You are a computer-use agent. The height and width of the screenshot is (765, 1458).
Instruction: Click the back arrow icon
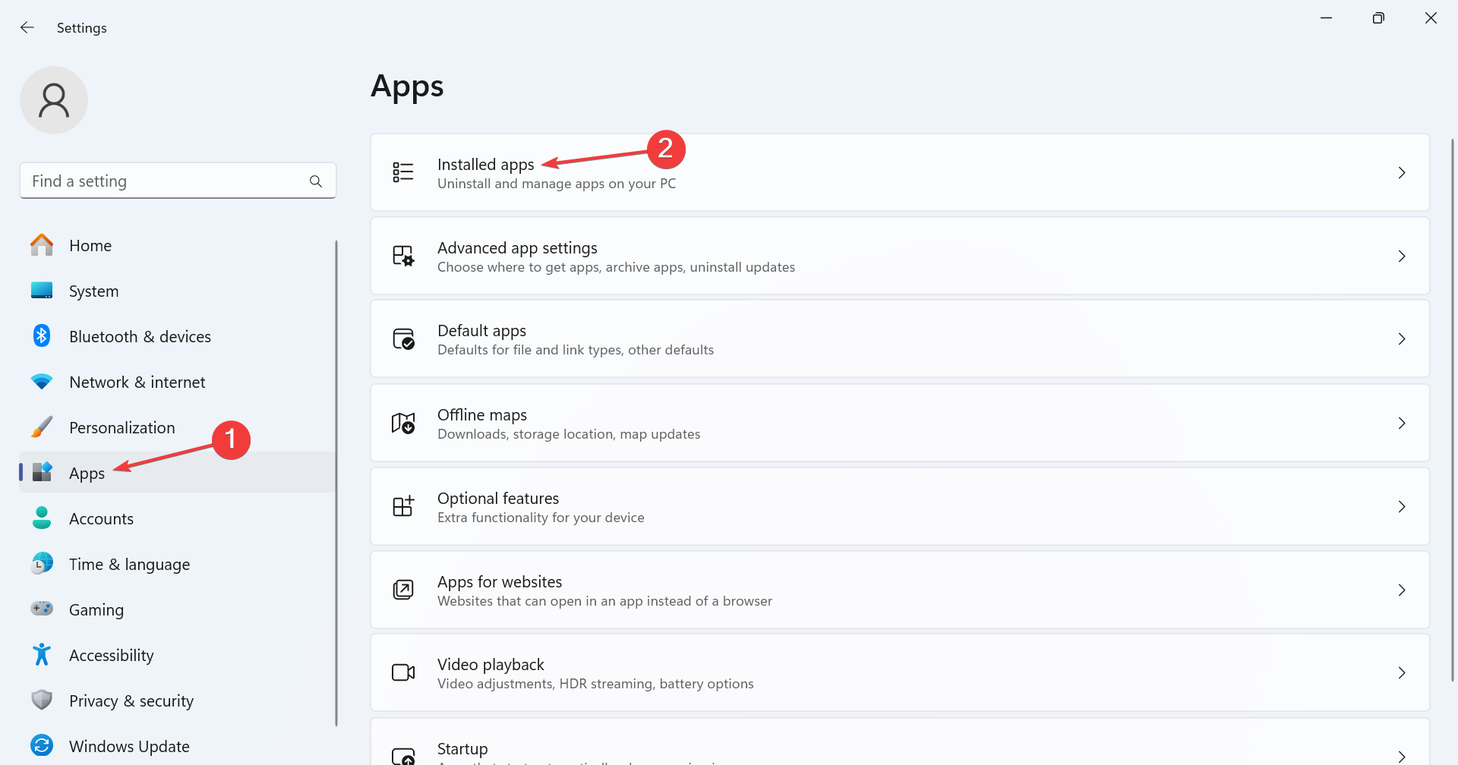click(x=27, y=27)
